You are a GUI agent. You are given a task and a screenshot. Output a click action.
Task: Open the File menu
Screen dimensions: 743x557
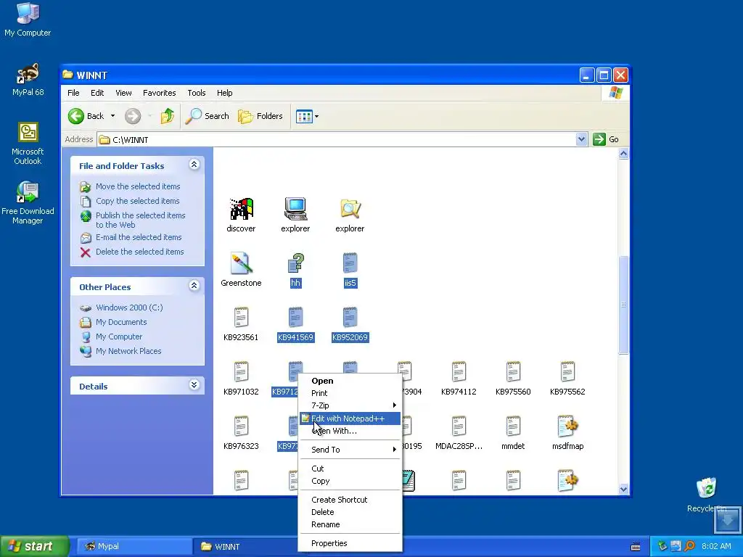pyautogui.click(x=73, y=93)
